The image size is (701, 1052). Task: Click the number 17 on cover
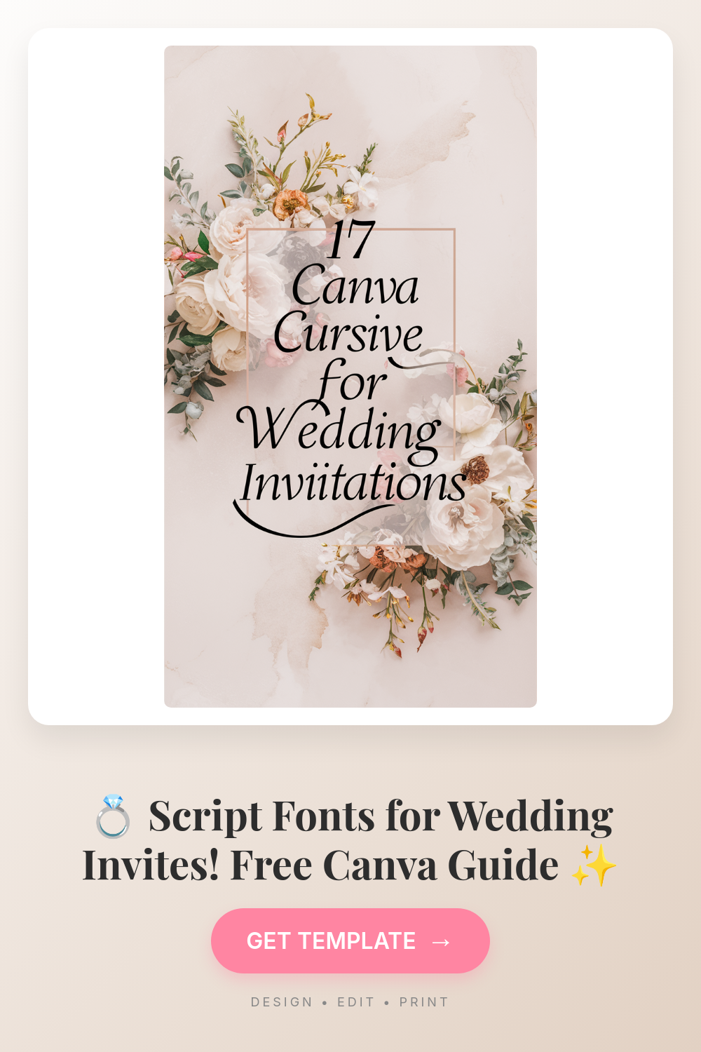[351, 240]
